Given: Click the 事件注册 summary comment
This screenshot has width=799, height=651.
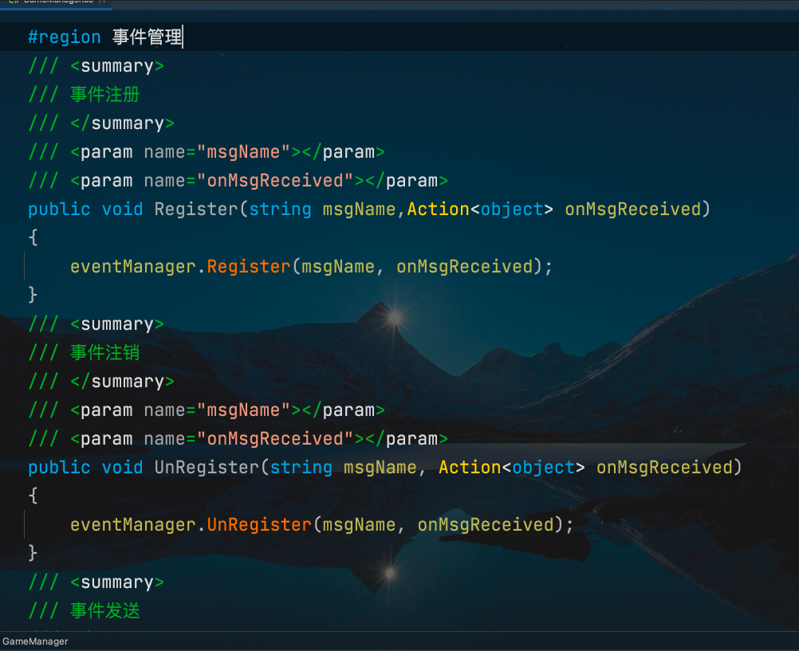Looking at the screenshot, I should [104, 95].
